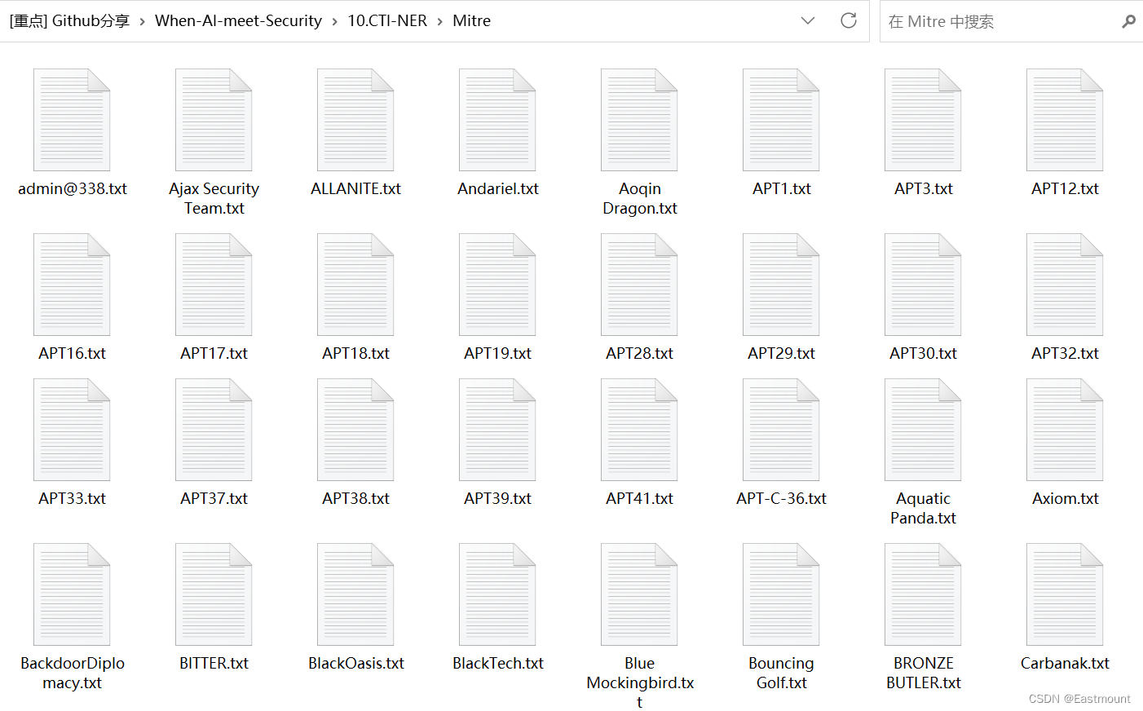Navigate to 10.CTI-NER breadcrumb folder
This screenshot has height=711, width=1143.
click(x=387, y=20)
